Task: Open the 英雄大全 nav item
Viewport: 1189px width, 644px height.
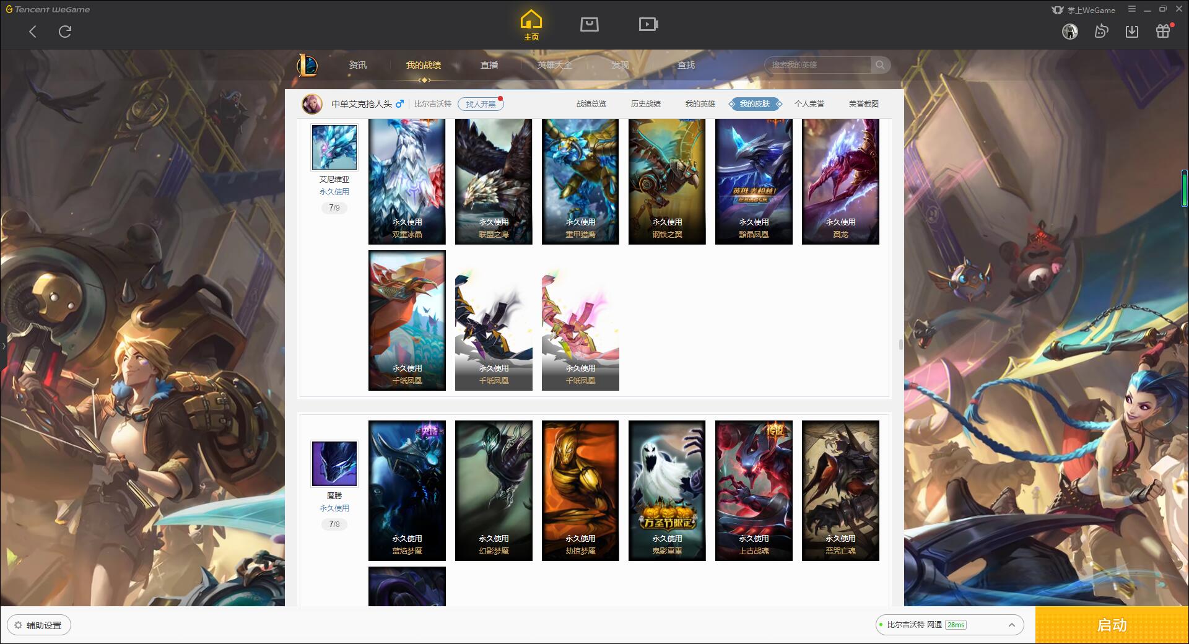Action: pyautogui.click(x=555, y=65)
